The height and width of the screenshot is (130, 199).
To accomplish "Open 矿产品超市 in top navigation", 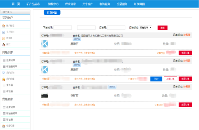I will [x=33, y=4].
